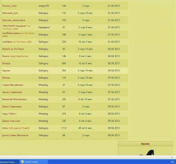
Task: Click Weredog owner in лорд Уэбли I row
Action: tap(43, 114)
